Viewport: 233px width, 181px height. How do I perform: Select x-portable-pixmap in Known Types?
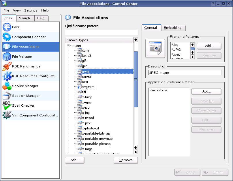tap(96, 144)
